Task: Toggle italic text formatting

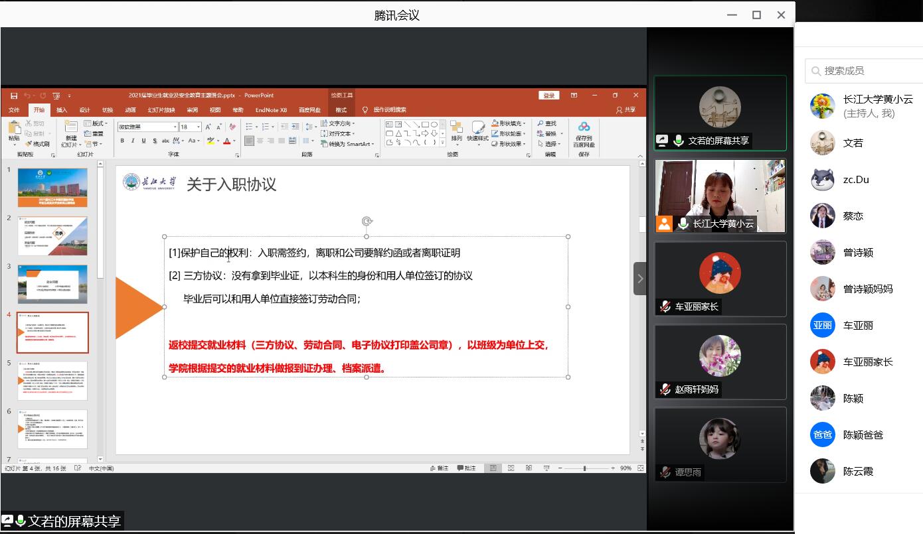Action: pyautogui.click(x=133, y=141)
